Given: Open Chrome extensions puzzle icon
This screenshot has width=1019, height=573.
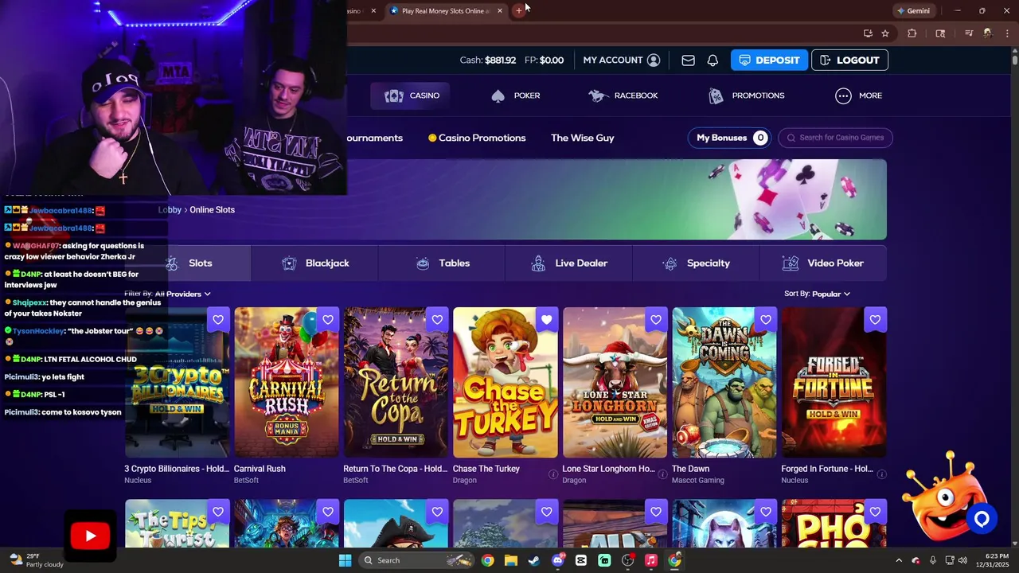Looking at the screenshot, I should point(912,33).
